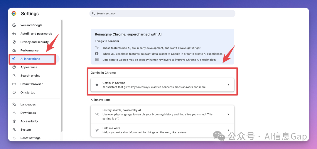Click the Settings page title
This screenshot has height=149, width=317.
coord(30,14)
